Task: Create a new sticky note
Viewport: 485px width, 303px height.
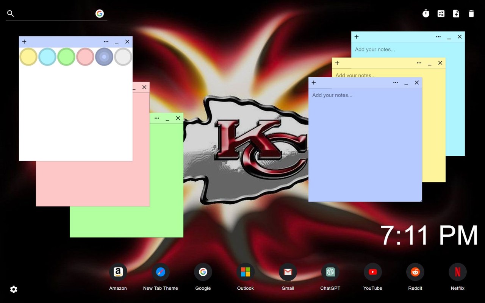Action: 456,14
